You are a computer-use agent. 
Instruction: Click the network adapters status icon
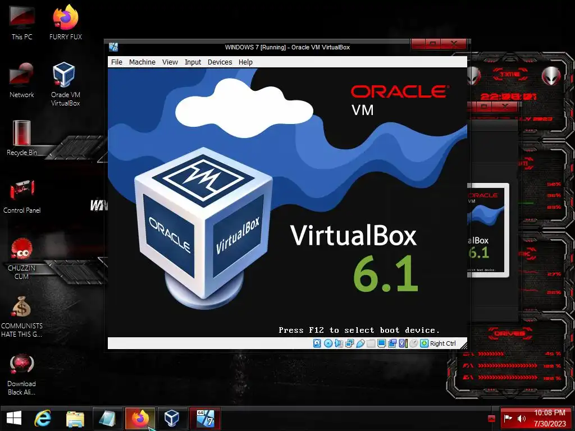349,343
